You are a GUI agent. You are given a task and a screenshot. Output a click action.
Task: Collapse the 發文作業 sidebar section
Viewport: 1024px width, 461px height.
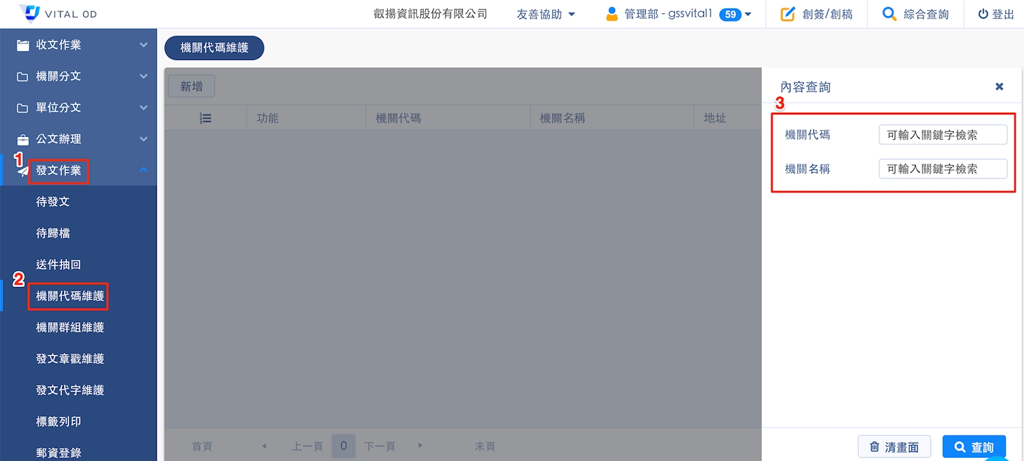(143, 170)
